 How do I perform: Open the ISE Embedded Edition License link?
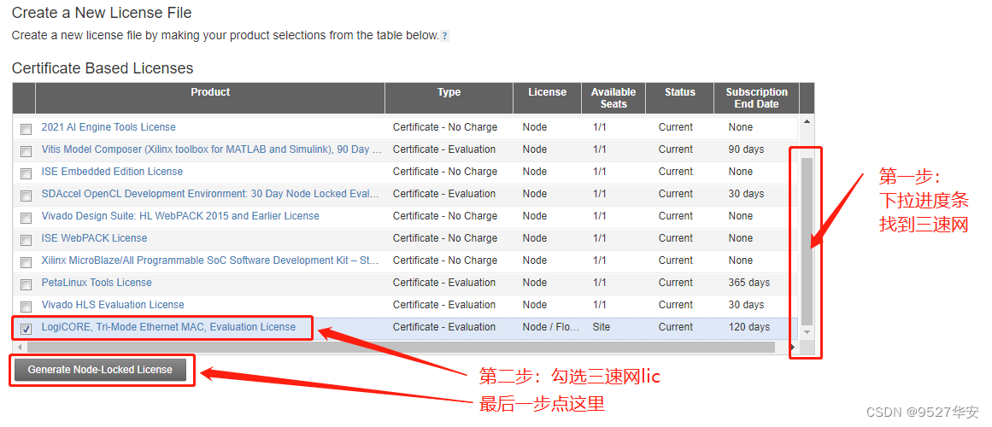click(112, 172)
